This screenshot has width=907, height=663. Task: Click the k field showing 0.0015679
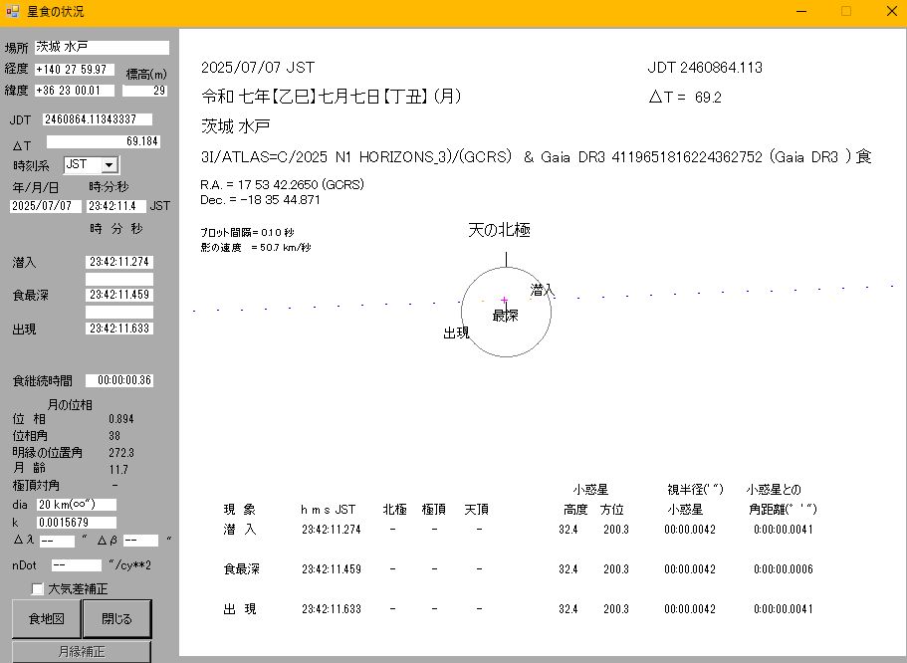77,523
